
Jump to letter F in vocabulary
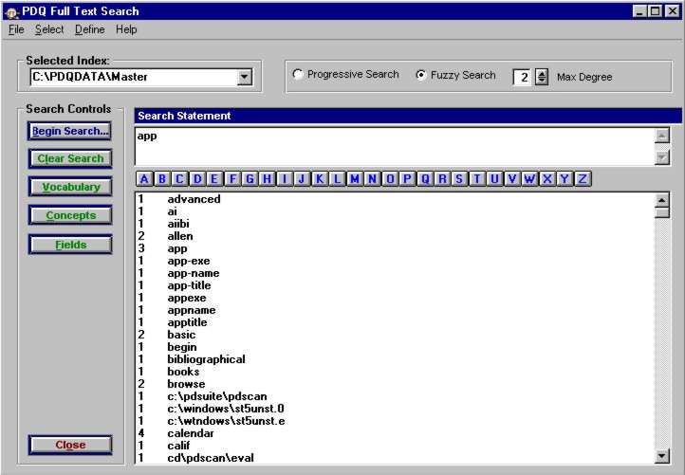pyautogui.click(x=232, y=178)
